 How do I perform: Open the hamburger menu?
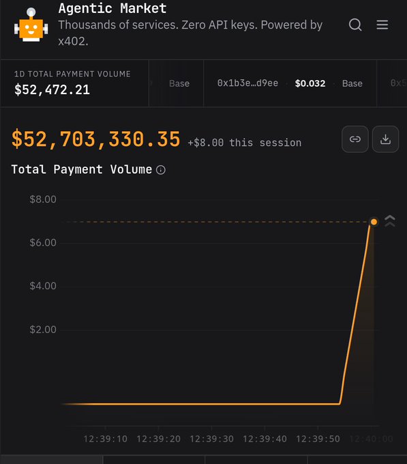[x=382, y=25]
